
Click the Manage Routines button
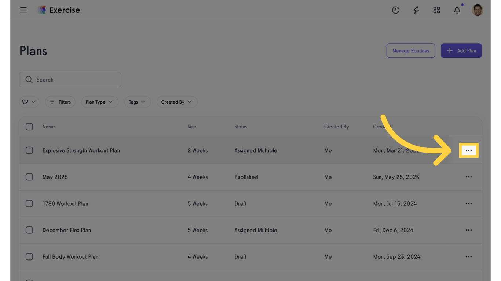[410, 51]
